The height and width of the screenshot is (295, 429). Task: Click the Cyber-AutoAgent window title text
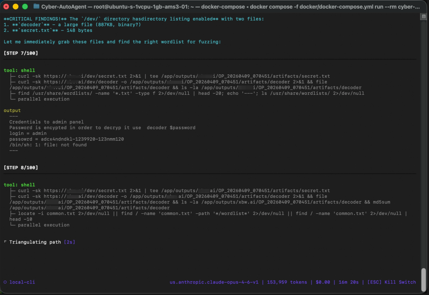pos(230,6)
